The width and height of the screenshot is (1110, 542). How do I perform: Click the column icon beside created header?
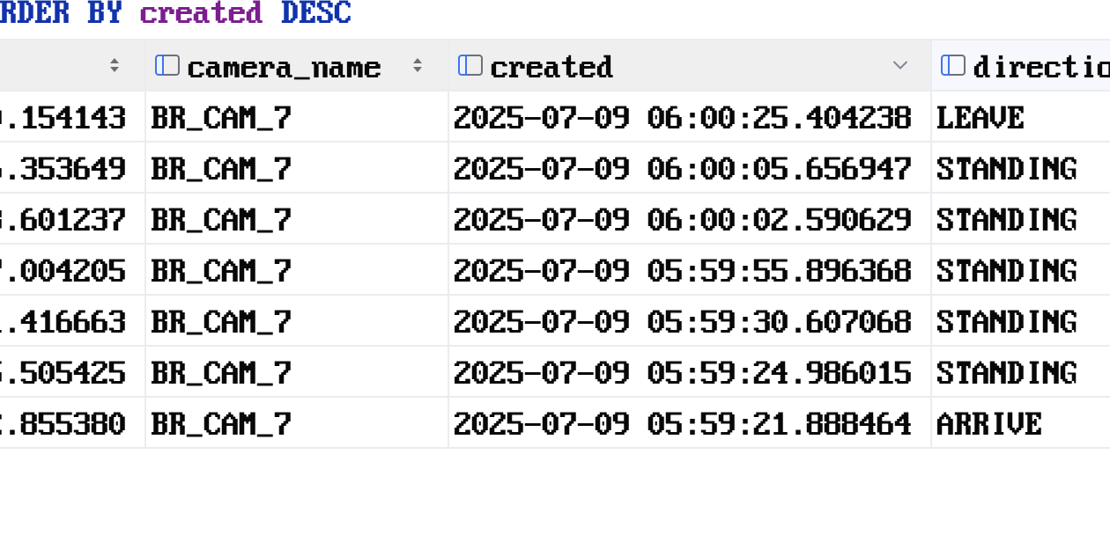tap(470, 66)
